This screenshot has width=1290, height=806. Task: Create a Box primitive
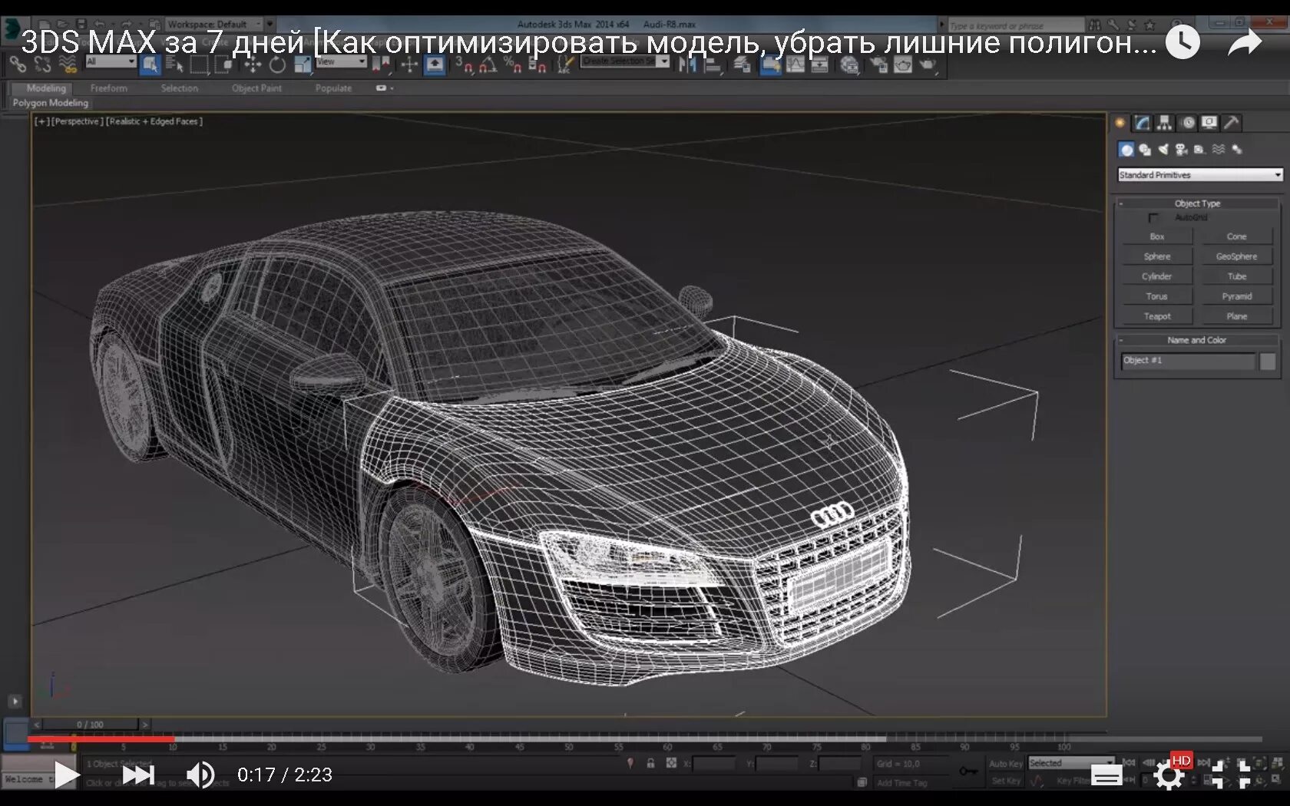pos(1157,236)
